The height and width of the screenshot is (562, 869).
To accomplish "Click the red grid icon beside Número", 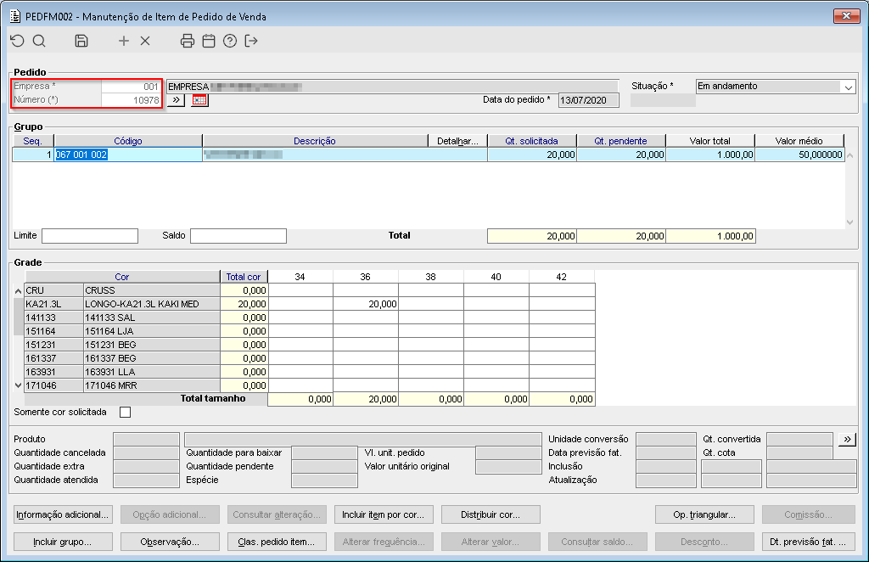I will (199, 100).
